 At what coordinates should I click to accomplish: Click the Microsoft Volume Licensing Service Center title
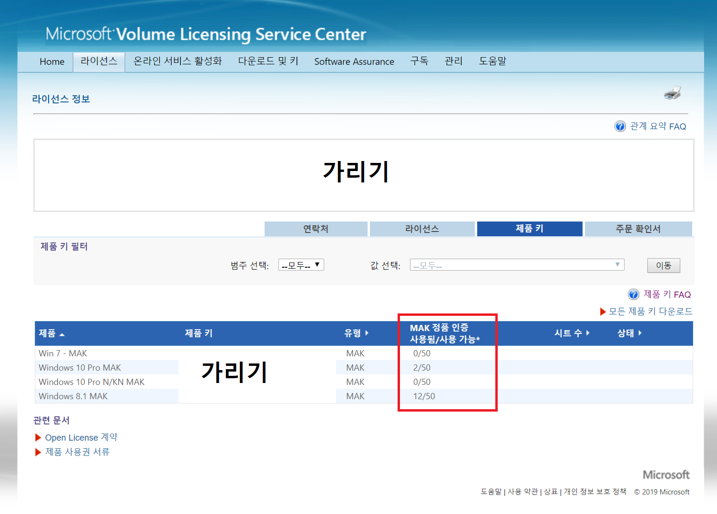[206, 34]
